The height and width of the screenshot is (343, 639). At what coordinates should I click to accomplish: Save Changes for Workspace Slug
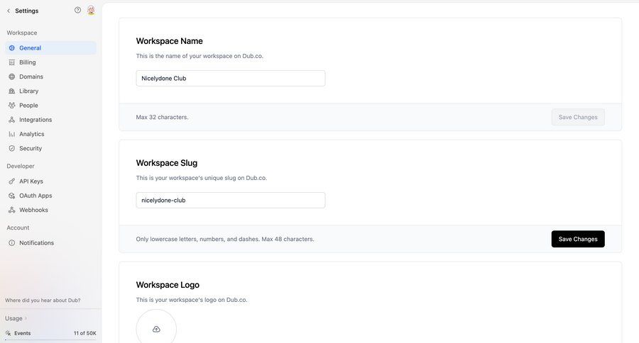click(578, 240)
